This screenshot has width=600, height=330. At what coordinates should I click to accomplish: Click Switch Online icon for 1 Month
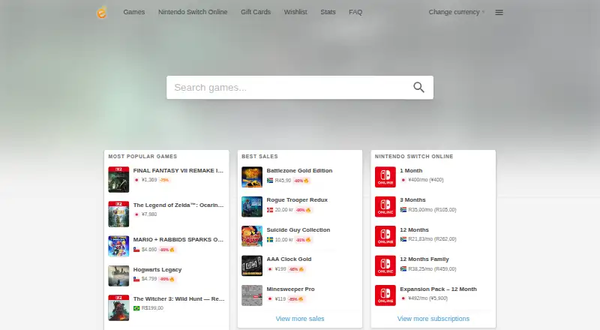point(385,177)
